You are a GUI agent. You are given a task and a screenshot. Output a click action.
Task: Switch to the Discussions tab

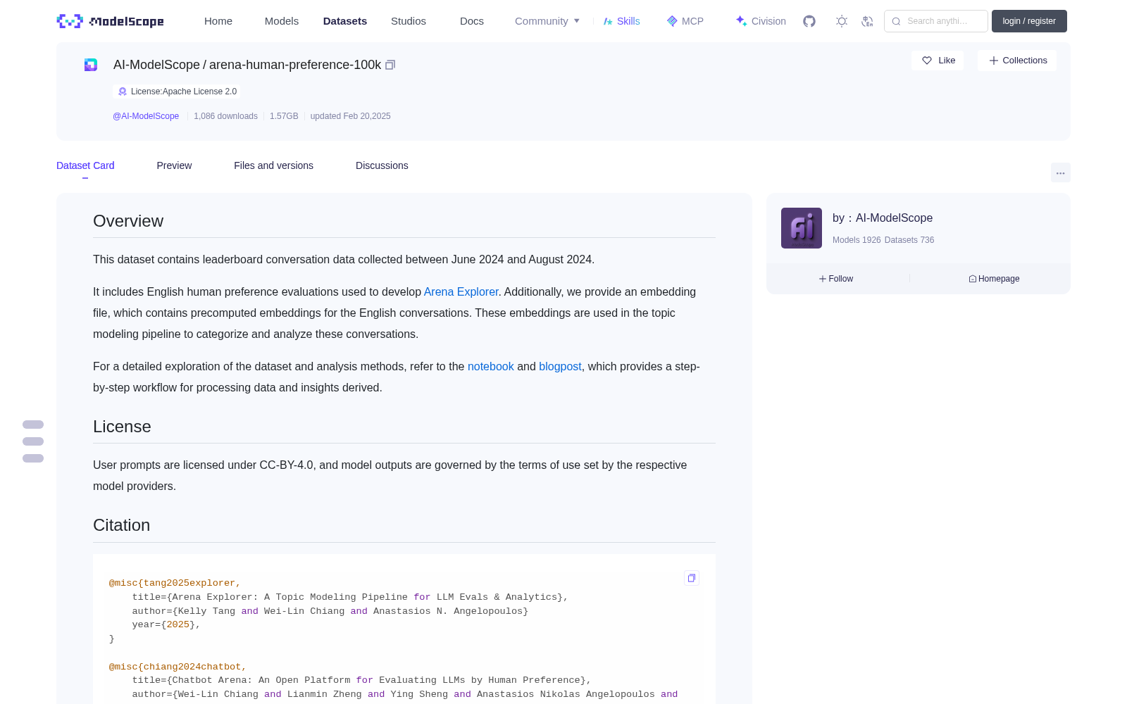(x=382, y=165)
